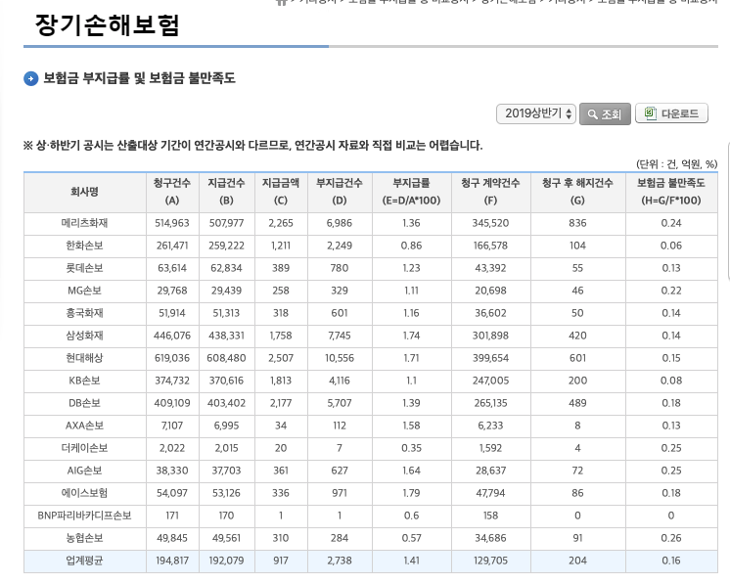The image size is (730, 584).
Task: Click 현대해상 payment count 608,480
Action: point(226,358)
